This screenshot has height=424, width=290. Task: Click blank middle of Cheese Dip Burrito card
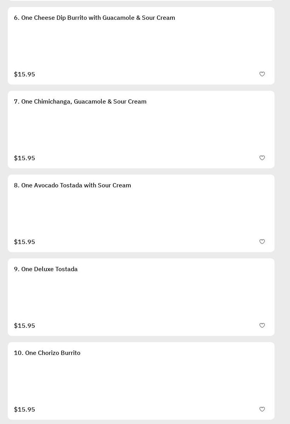pyautogui.click(x=141, y=46)
